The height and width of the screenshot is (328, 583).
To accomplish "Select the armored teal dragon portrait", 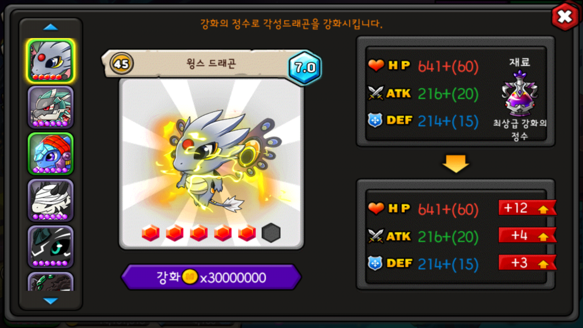I will [50, 107].
